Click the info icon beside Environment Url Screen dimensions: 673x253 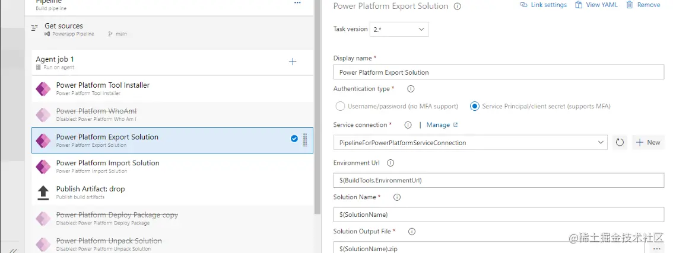pos(391,163)
